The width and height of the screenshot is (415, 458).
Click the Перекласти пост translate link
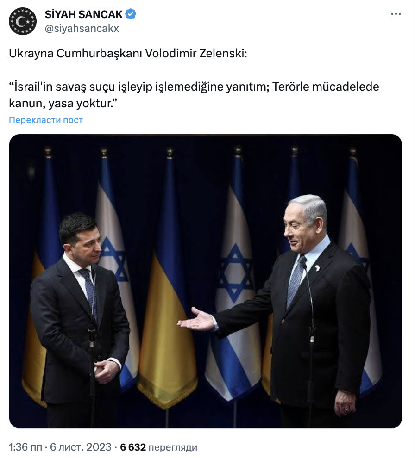(x=46, y=120)
